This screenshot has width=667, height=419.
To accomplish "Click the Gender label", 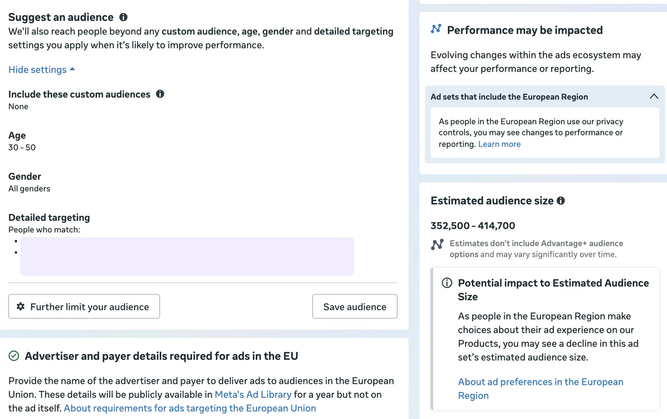I will coord(25,177).
